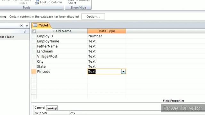Click the select-all corner box of the grid

click(x=34, y=31)
